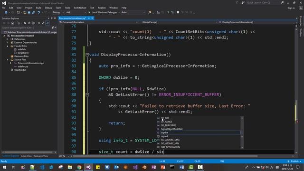This screenshot has height=171, width=304.
Task: Open the Debug configuration dropdown
Action: 58,12
